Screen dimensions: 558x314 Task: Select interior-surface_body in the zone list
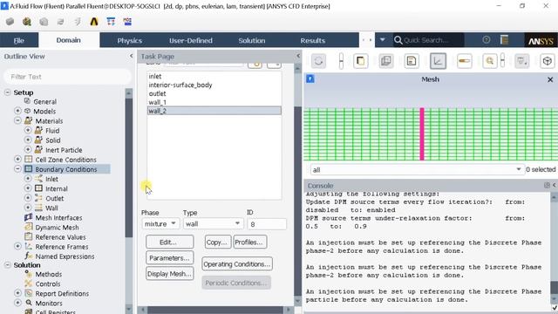[x=214, y=85]
